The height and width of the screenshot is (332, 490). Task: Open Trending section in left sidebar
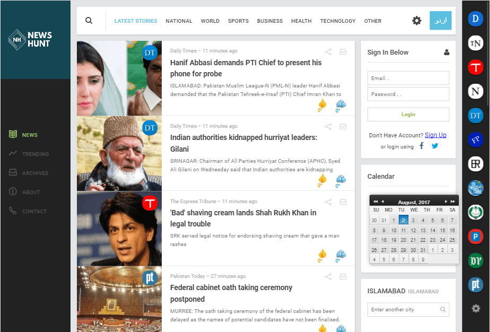(x=29, y=154)
